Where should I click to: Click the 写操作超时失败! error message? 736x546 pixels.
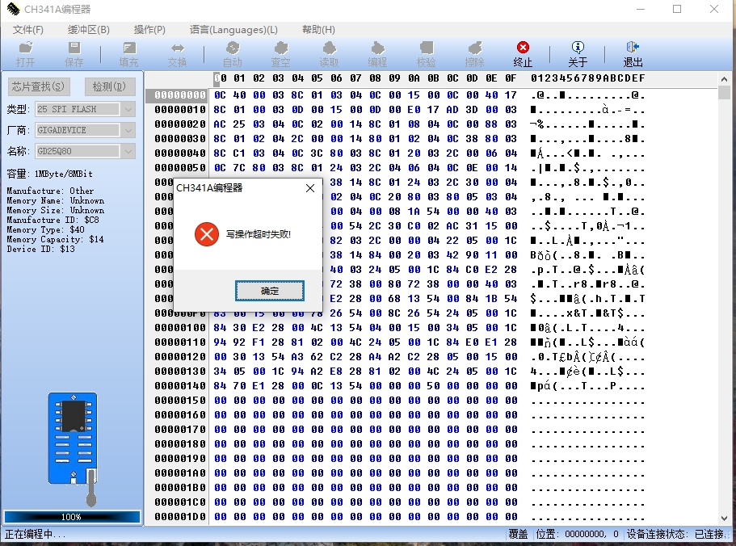pos(259,234)
